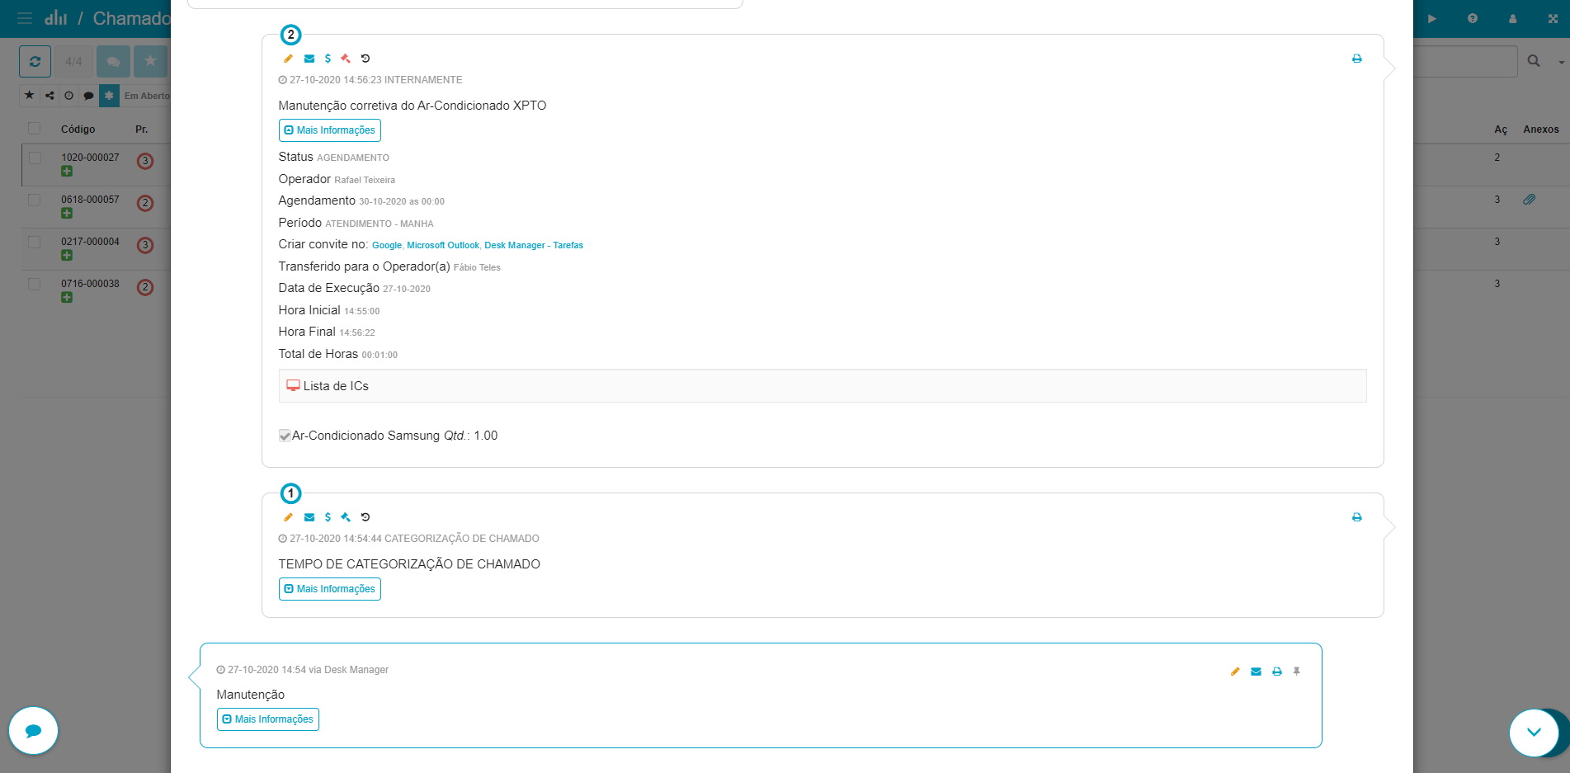Expand Mais Informações in action 2
Screen dimensions: 1570x773
click(x=330, y=130)
